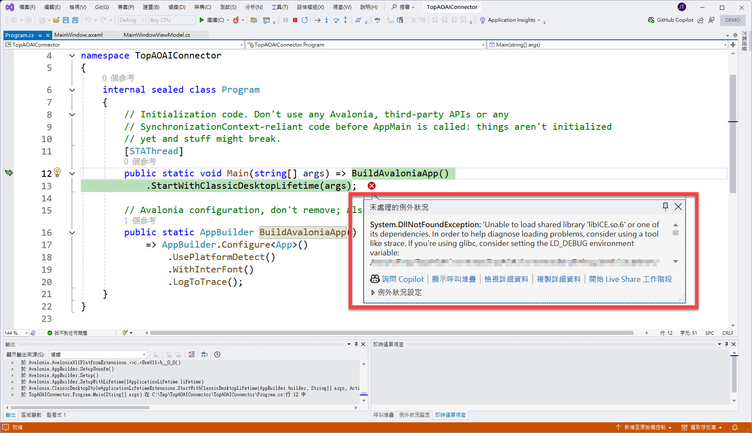Collapse the Program class block
This screenshot has height=433, width=752.
tap(72, 90)
